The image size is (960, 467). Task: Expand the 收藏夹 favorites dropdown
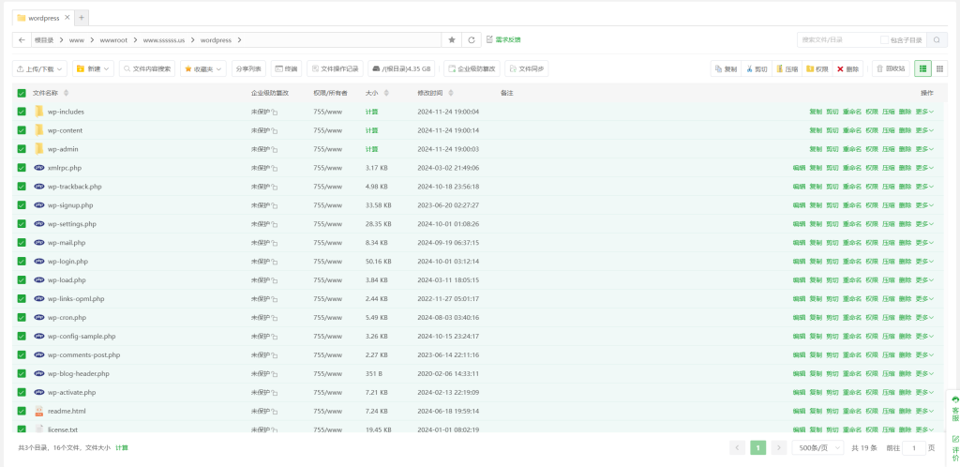(x=203, y=69)
